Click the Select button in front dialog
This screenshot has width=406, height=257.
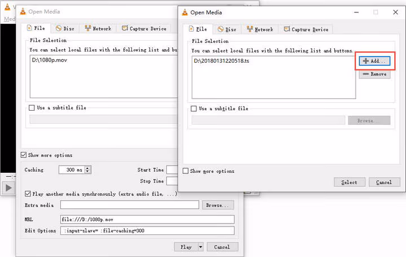tap(349, 182)
